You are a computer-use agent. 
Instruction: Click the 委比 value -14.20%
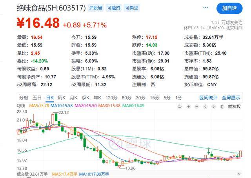39,61
